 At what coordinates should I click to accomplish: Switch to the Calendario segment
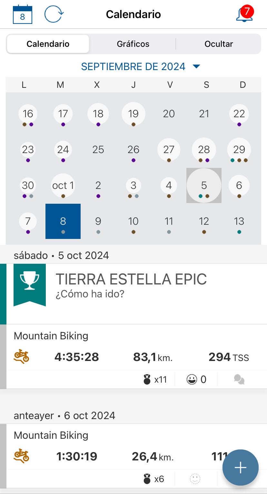(48, 44)
